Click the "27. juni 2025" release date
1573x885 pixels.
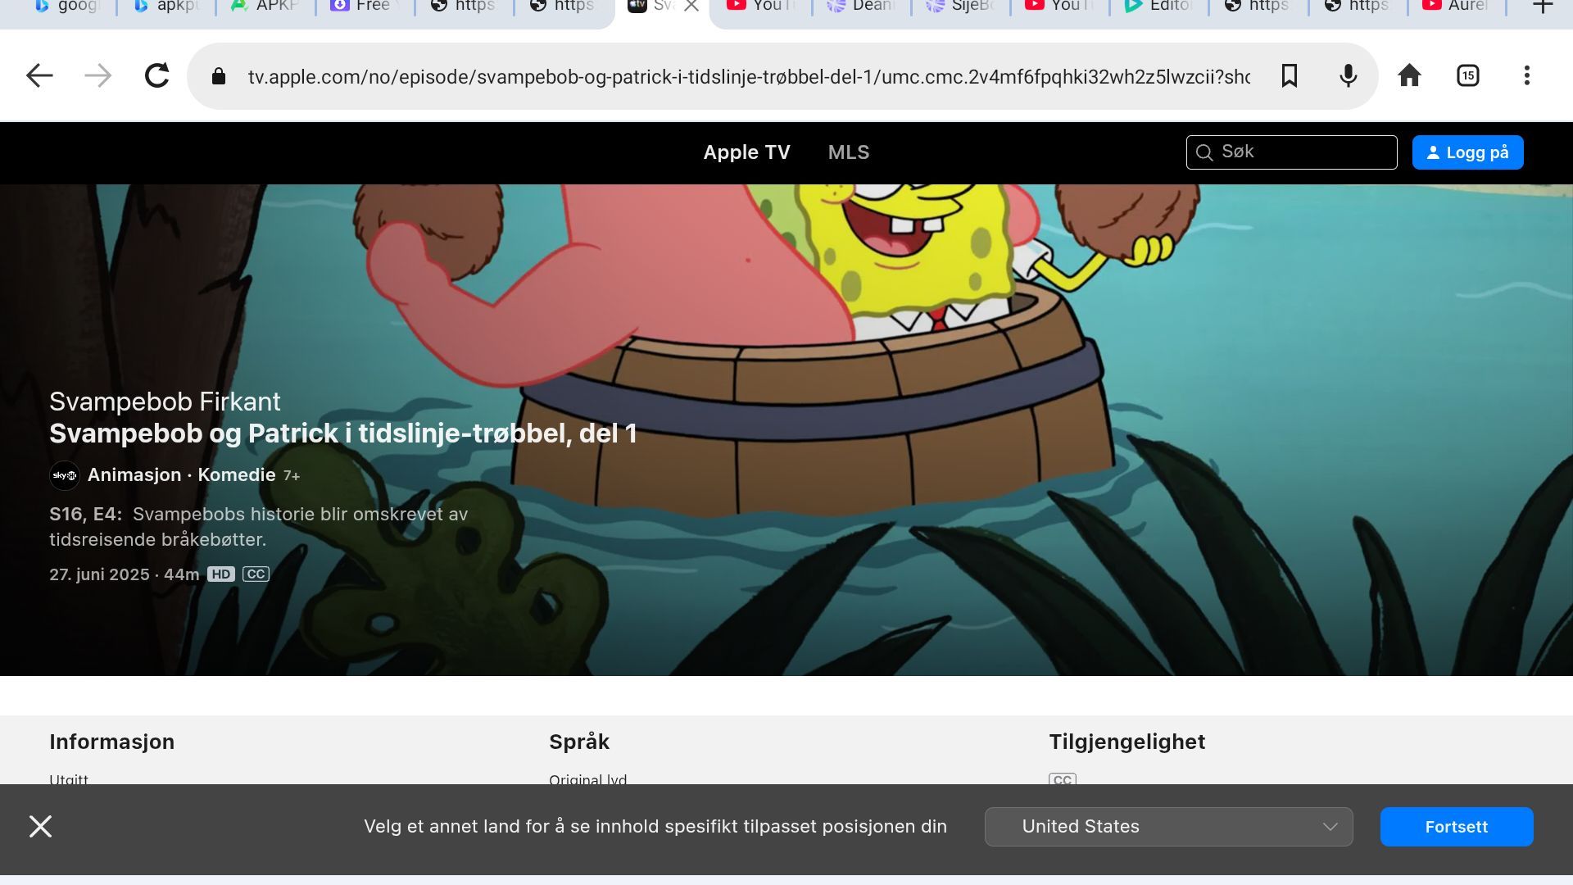(99, 574)
